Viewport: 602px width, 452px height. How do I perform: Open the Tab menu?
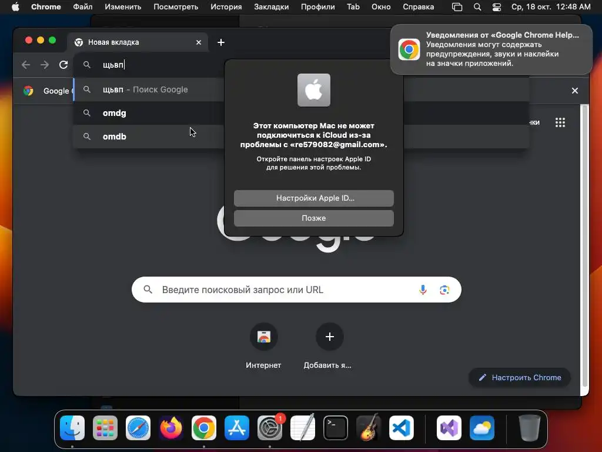click(x=353, y=7)
